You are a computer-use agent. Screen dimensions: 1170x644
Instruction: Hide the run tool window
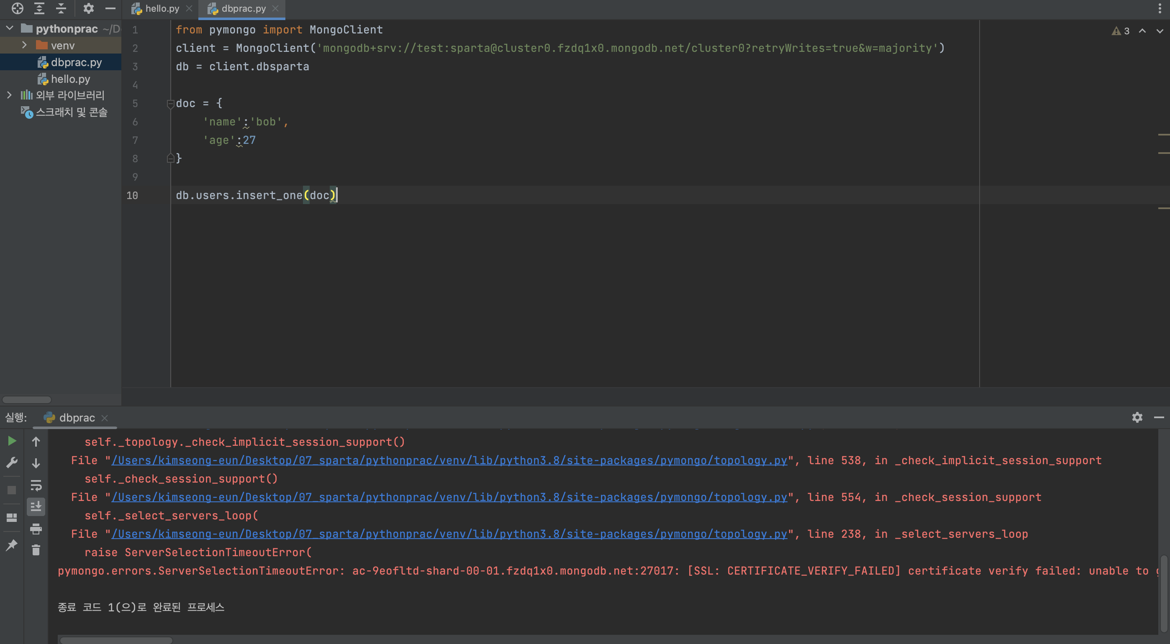pyautogui.click(x=1159, y=417)
